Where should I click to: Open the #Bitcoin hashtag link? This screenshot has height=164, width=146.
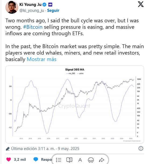coord(33,27)
